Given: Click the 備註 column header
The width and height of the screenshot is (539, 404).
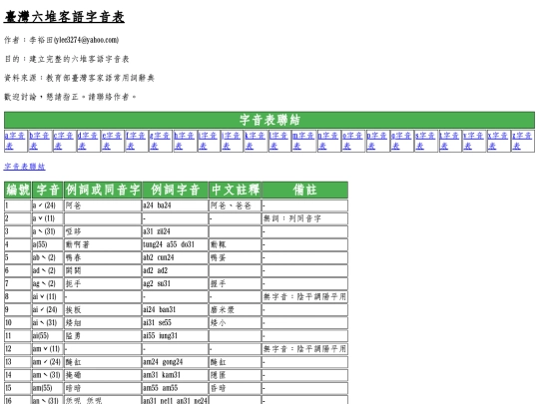Looking at the screenshot, I should [304, 190].
